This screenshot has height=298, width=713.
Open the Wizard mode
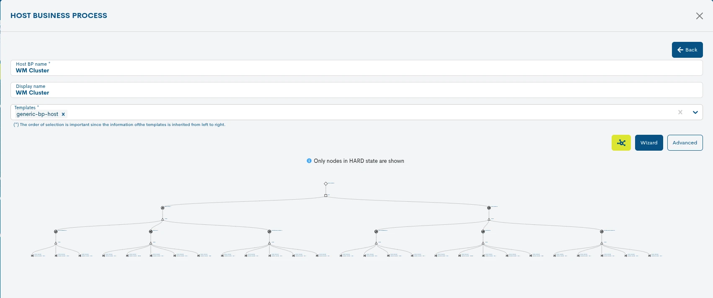(649, 143)
